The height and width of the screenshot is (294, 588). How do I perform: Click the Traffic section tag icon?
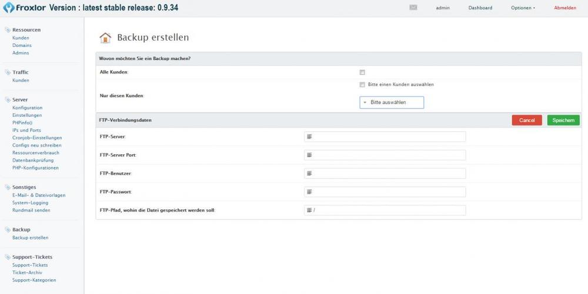click(x=7, y=72)
